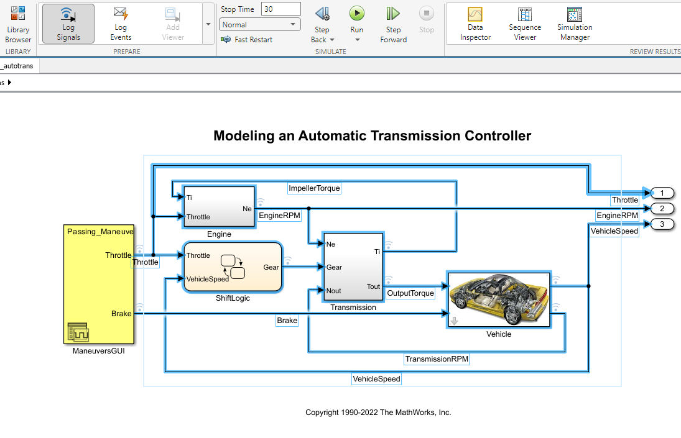The image size is (681, 438).
Task: Toggle the Log Signals button
Action: pyautogui.click(x=68, y=24)
